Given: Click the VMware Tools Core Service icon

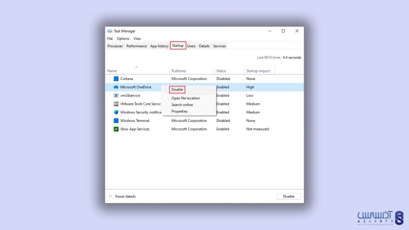Looking at the screenshot, I should (x=116, y=104).
